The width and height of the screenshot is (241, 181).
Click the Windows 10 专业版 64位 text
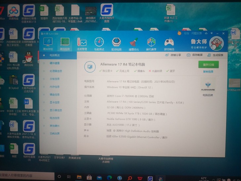129,87
